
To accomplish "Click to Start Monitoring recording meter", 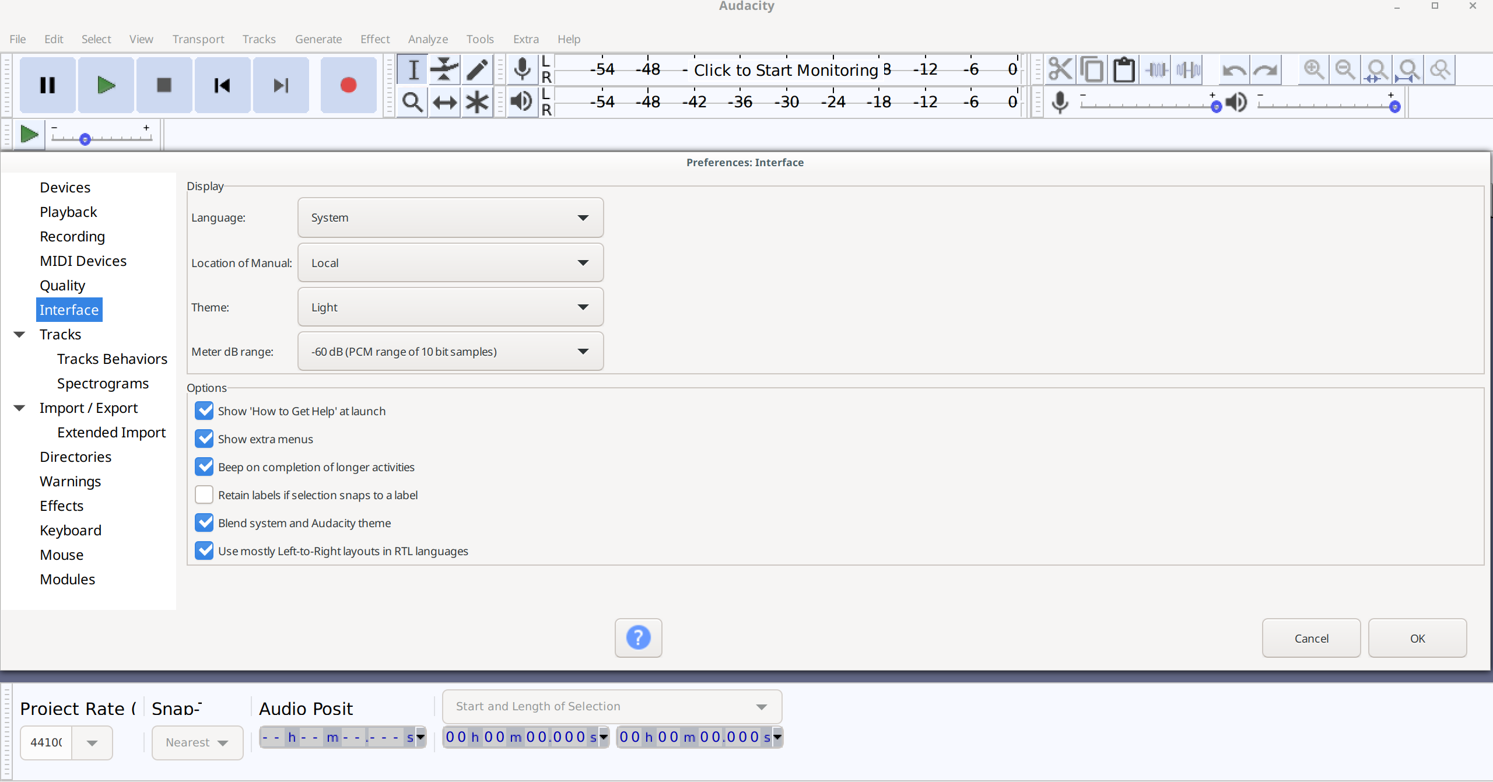I will click(786, 70).
